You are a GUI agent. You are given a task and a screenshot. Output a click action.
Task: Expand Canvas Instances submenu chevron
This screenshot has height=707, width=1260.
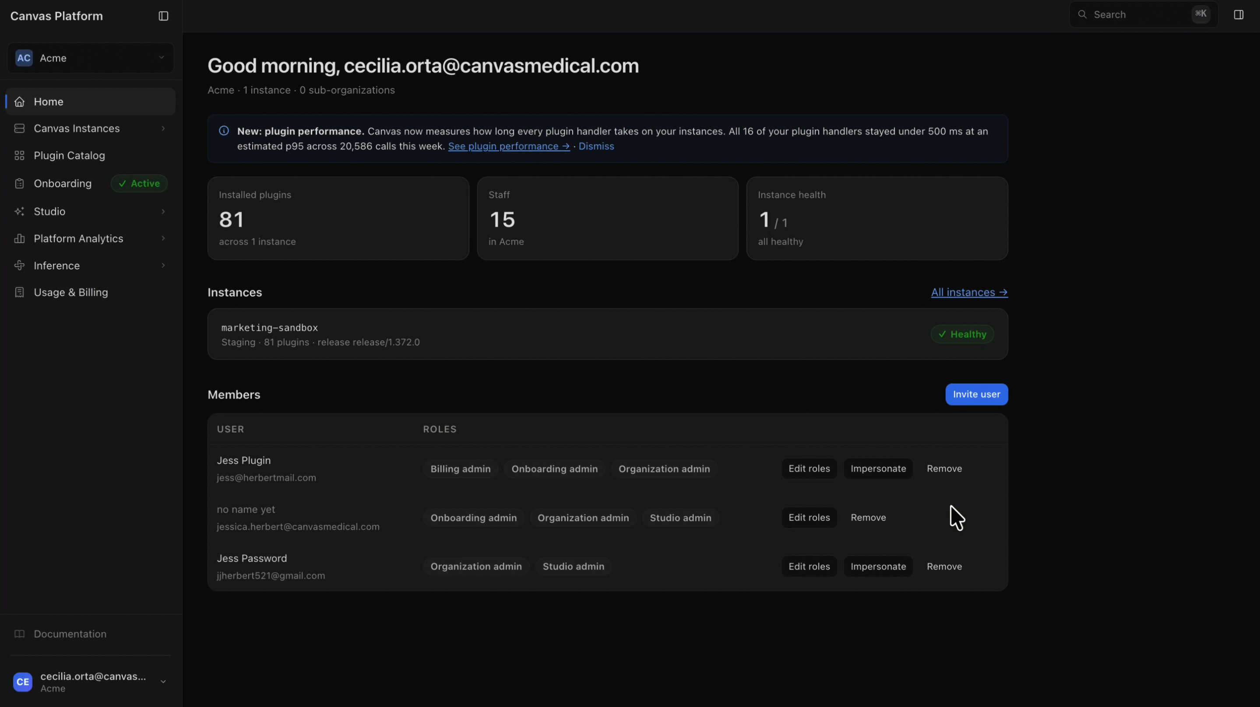pos(163,129)
